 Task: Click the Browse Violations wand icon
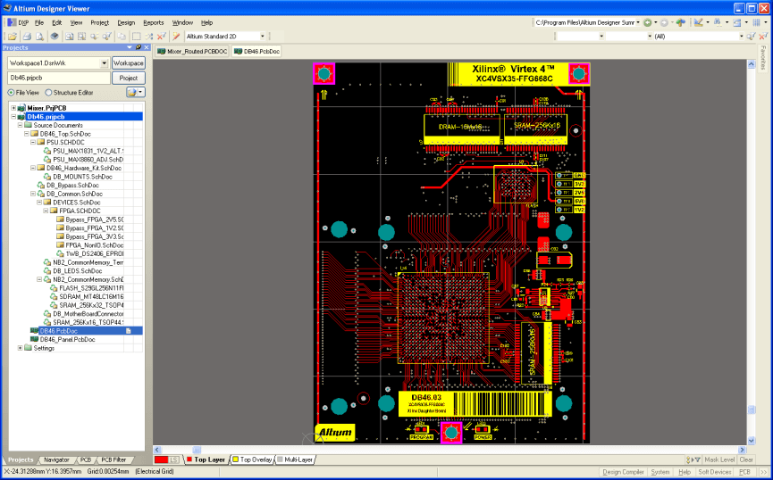(176, 37)
